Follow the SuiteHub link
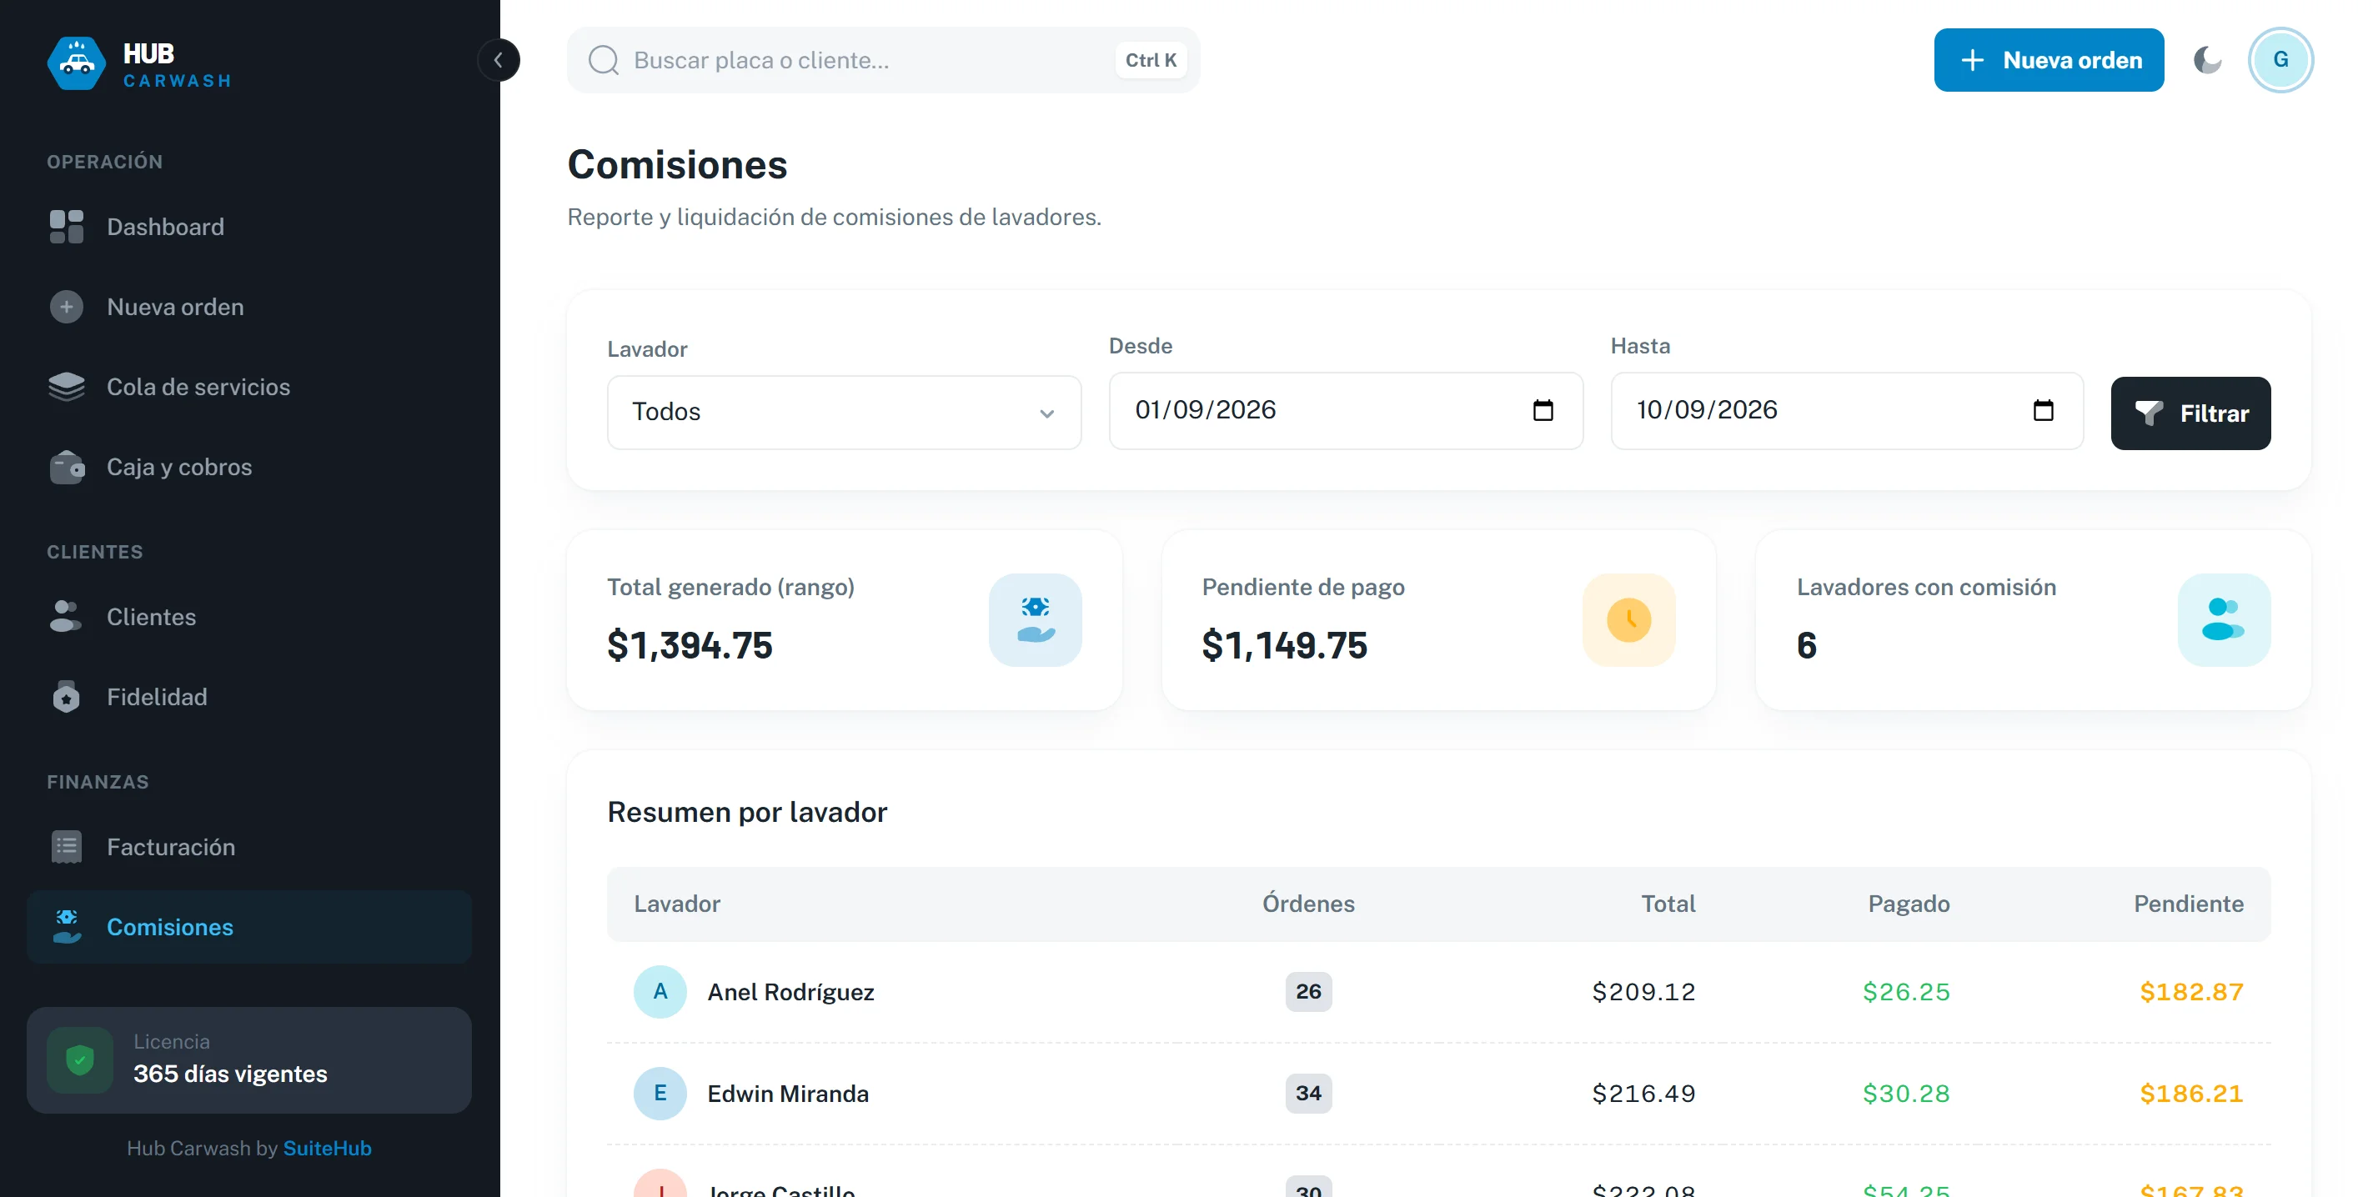2378x1197 pixels. pos(327,1148)
